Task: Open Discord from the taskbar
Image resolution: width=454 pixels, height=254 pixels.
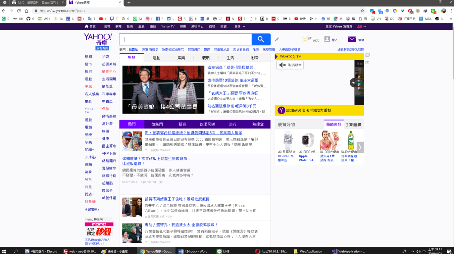Action: [41, 251]
